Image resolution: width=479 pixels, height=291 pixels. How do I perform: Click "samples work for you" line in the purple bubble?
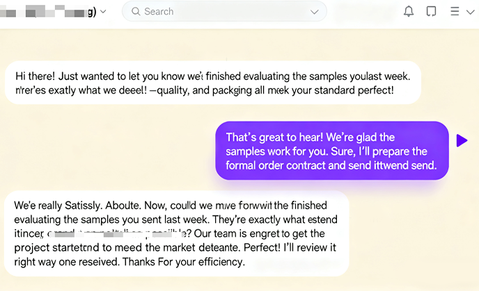click(x=327, y=151)
